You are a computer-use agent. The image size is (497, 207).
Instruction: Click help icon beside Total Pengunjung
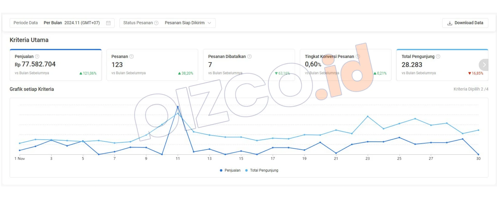coord(438,56)
